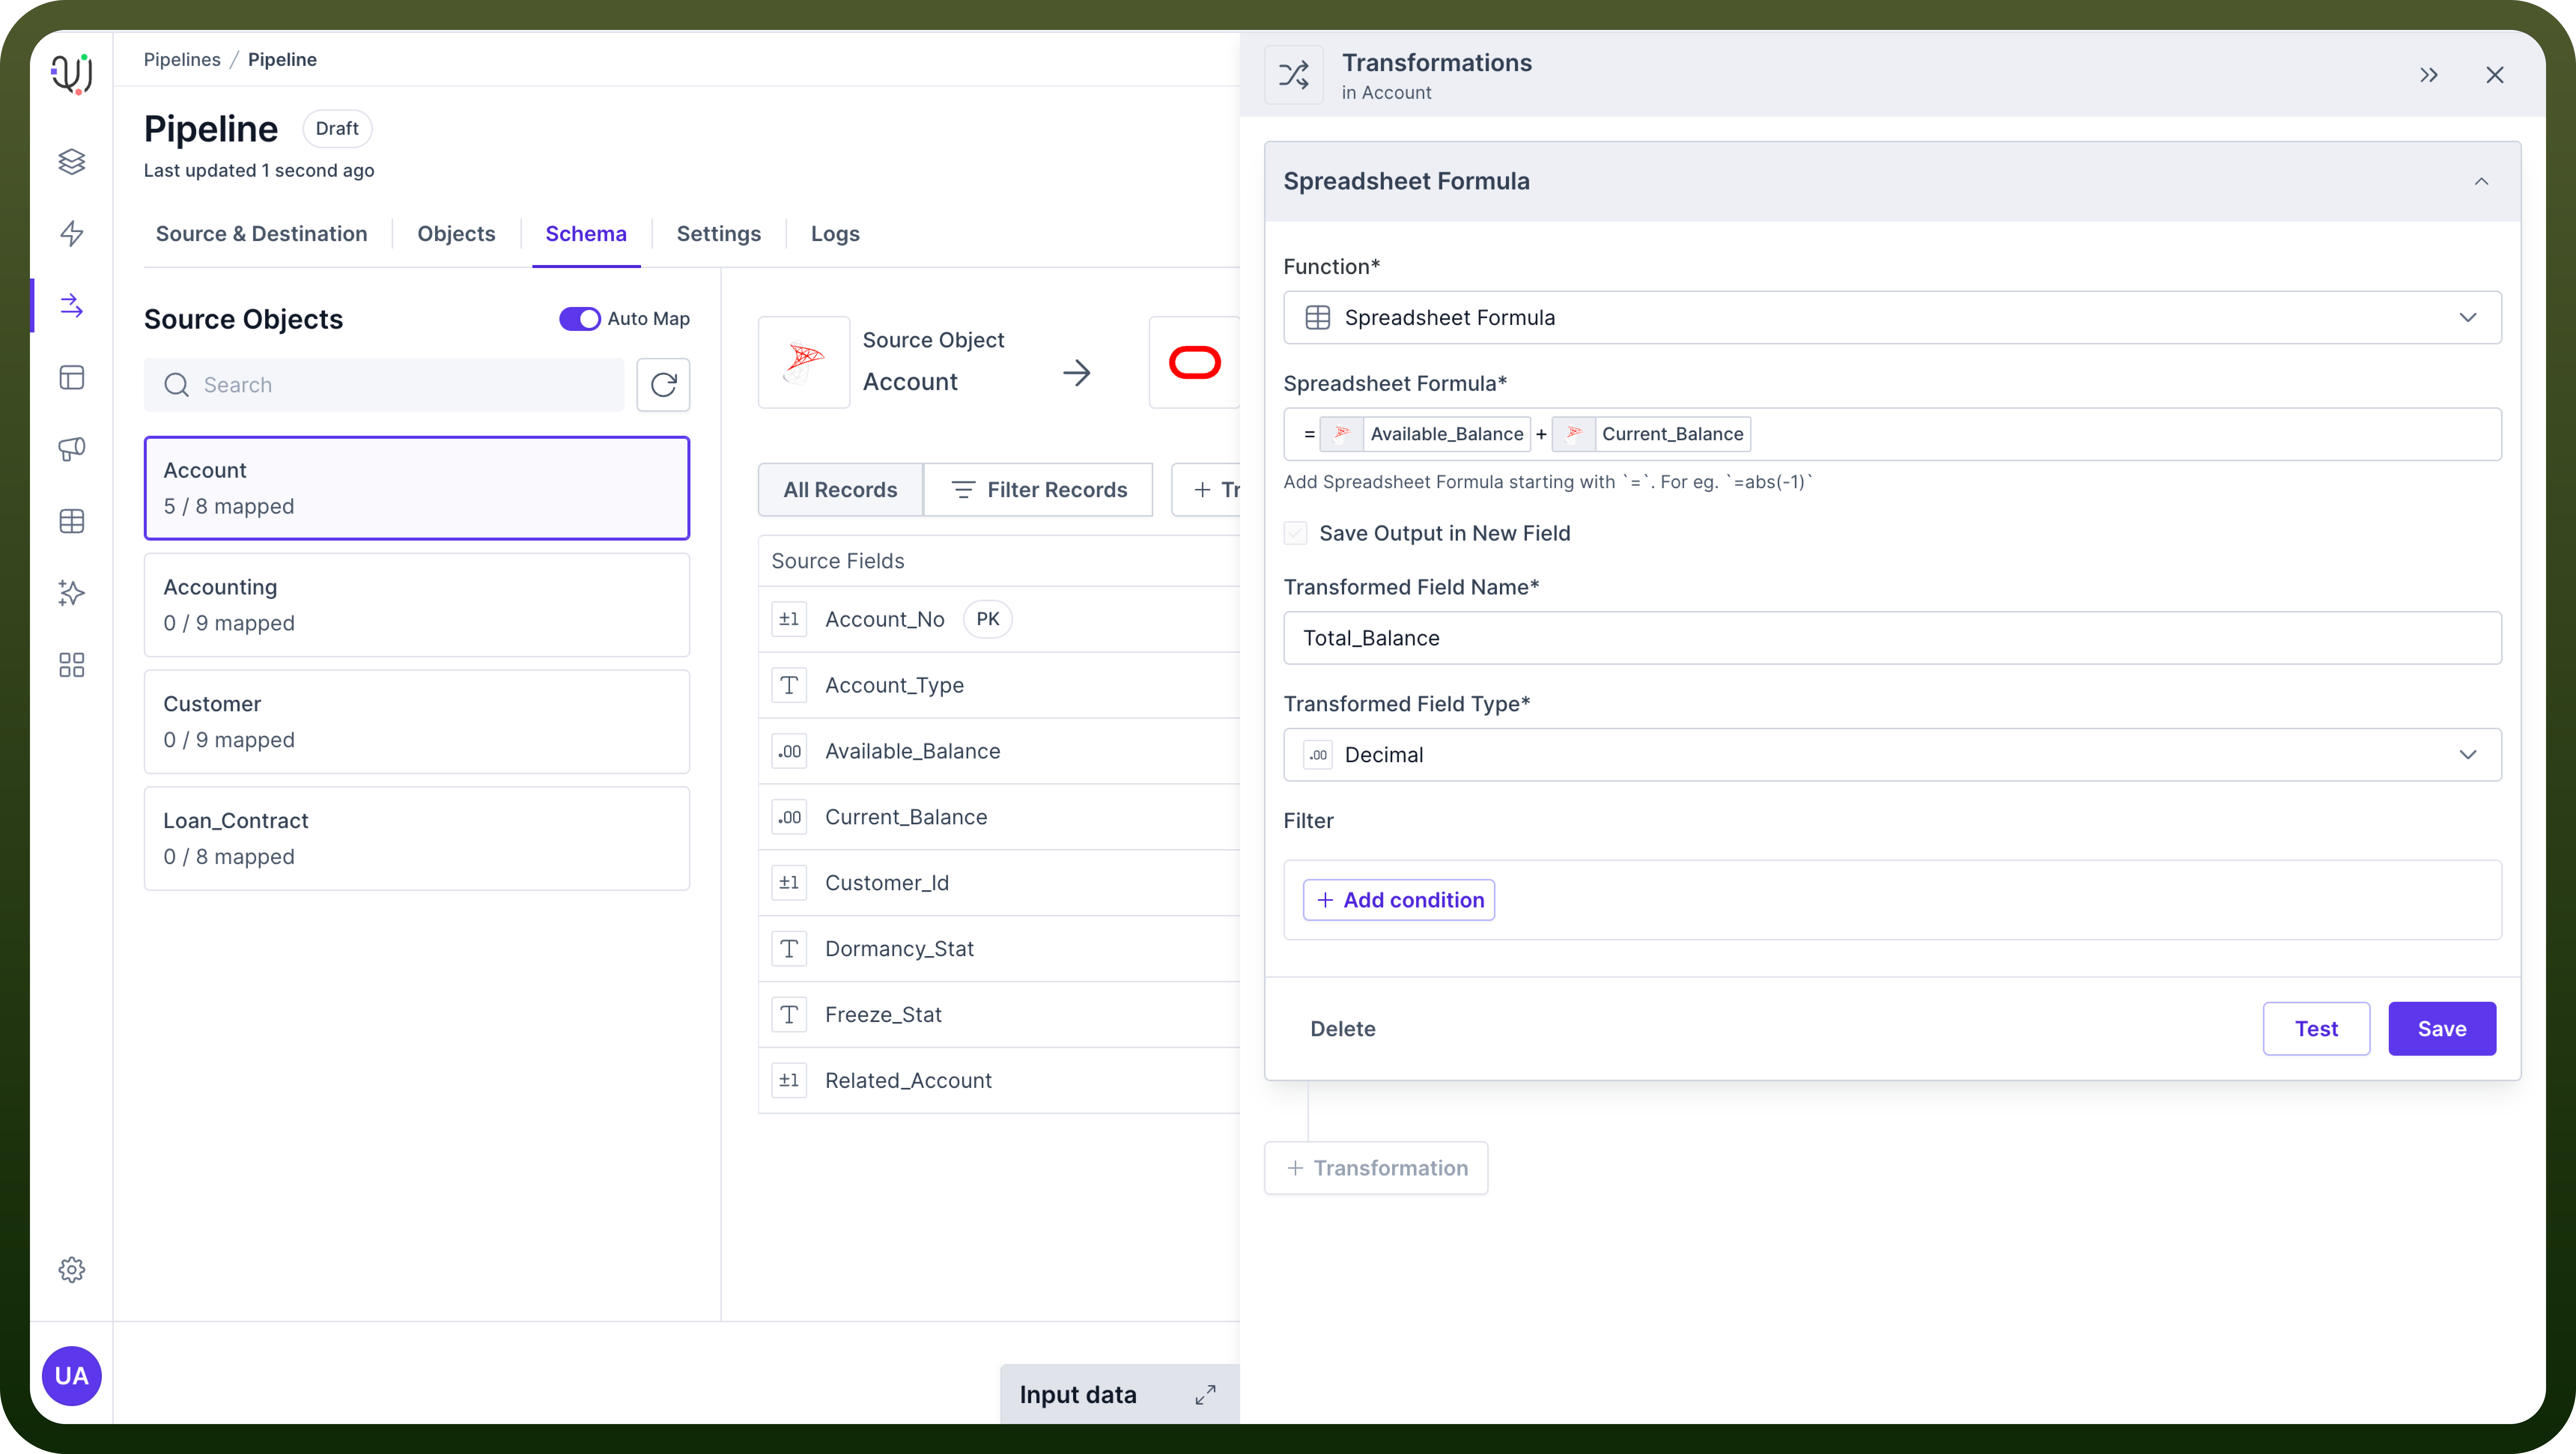Viewport: 2576px width, 1454px height.
Task: Refresh the Source Objects list
Action: tap(663, 385)
